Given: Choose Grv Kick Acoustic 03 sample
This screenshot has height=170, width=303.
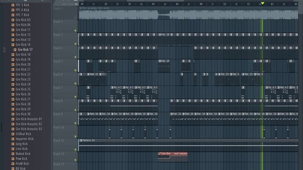Looking at the screenshot, I should 29,129.
